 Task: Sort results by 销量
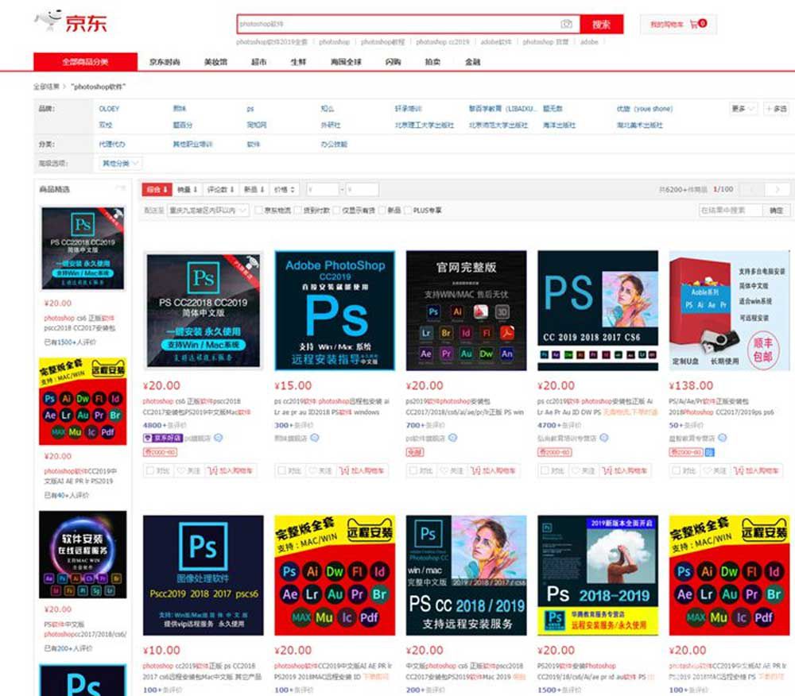[188, 190]
